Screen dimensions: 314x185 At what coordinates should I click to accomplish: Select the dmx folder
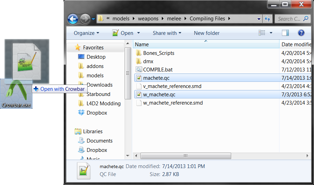click(148, 61)
